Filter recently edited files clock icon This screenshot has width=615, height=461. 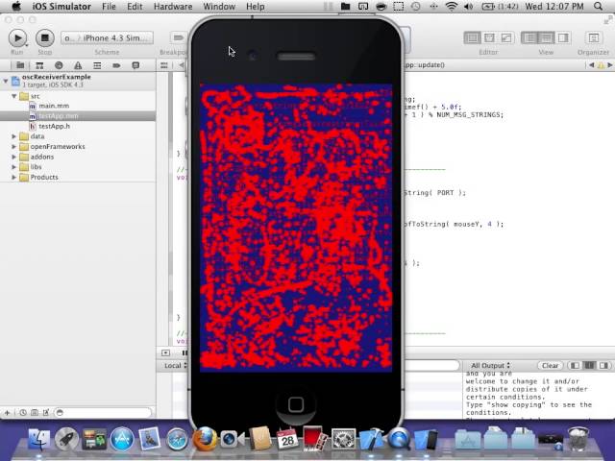23,412
